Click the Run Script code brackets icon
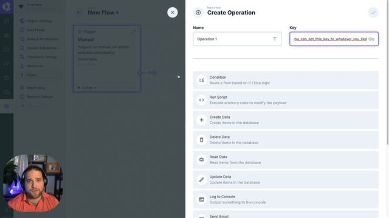389x218 pixels. click(201, 100)
